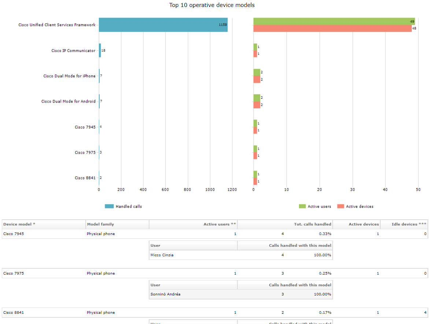This screenshot has height=324, width=429.
Task: Sort by the Device model column header
Action: 19,224
